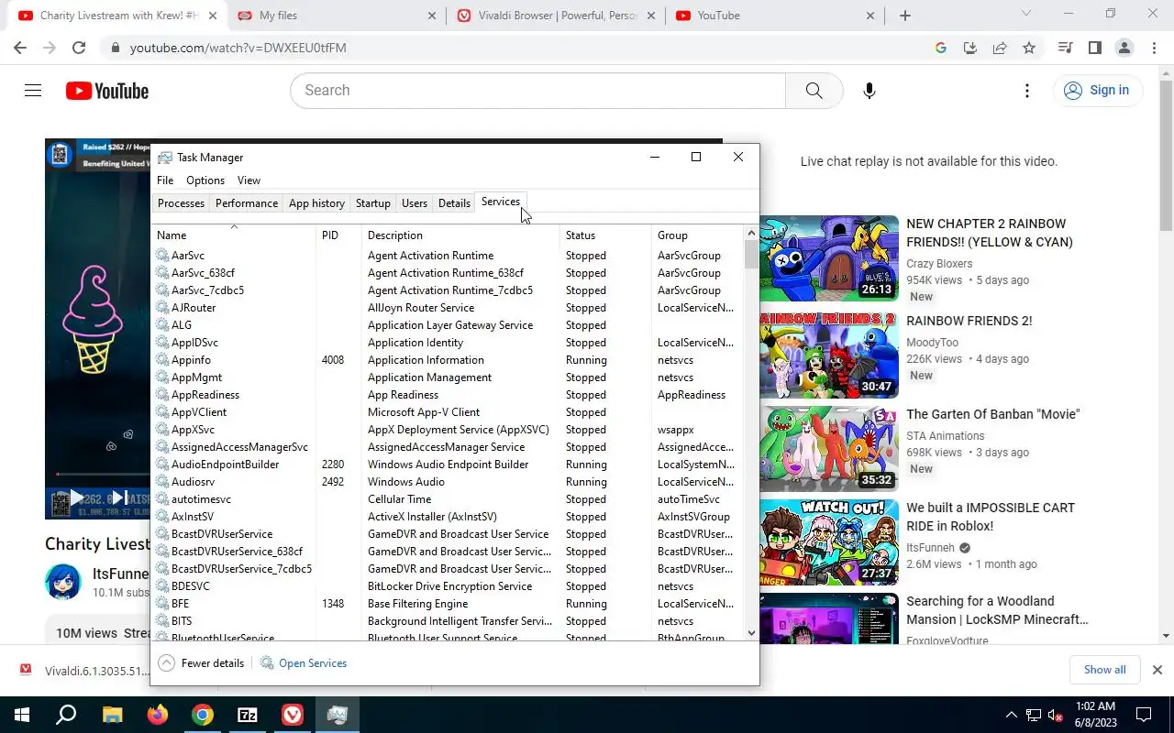Show hidden tray icons chevron
1174x733 pixels.
1012,715
